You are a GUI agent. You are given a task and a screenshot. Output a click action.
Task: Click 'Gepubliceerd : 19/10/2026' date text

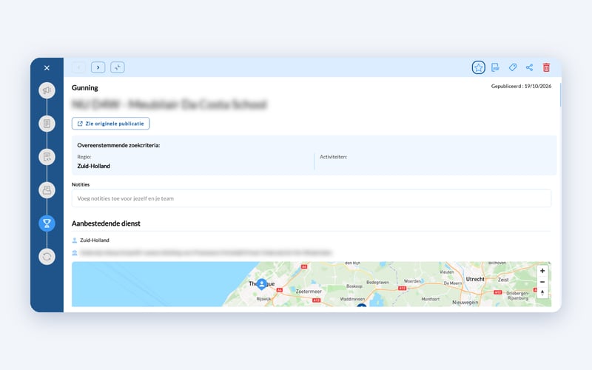click(x=521, y=86)
